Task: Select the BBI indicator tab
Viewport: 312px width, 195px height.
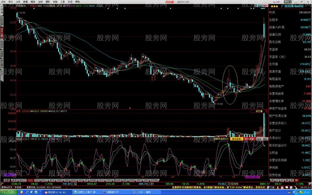Action: (124, 180)
